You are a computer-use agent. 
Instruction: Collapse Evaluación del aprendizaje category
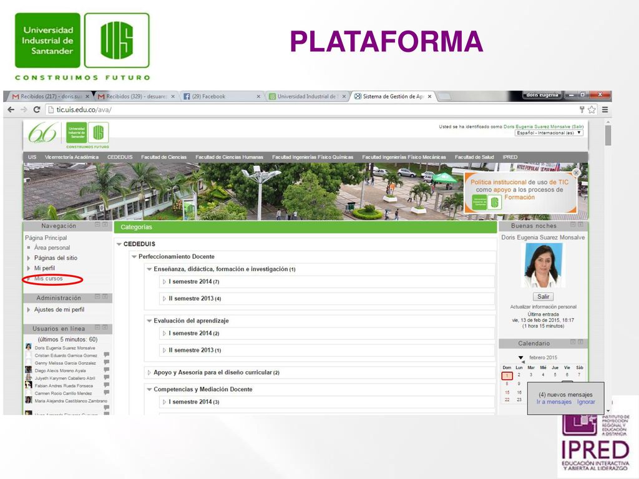point(149,321)
